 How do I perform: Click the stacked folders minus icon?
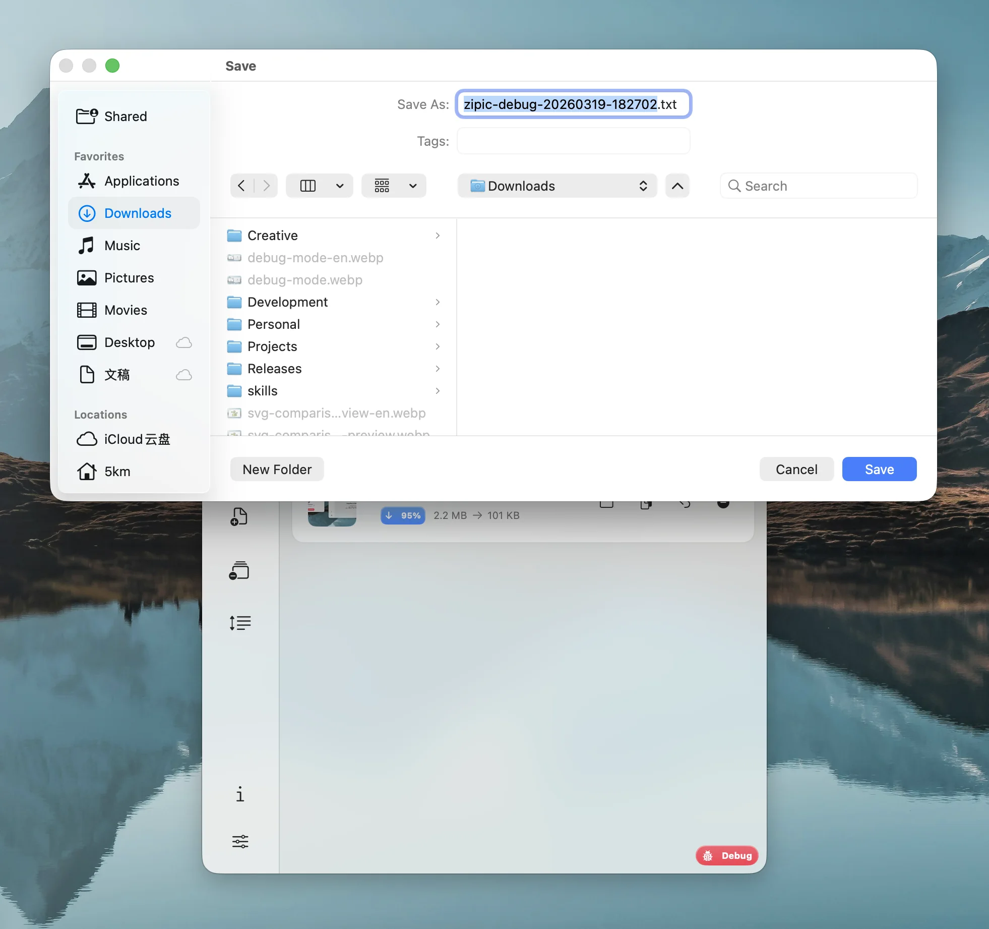click(x=239, y=570)
